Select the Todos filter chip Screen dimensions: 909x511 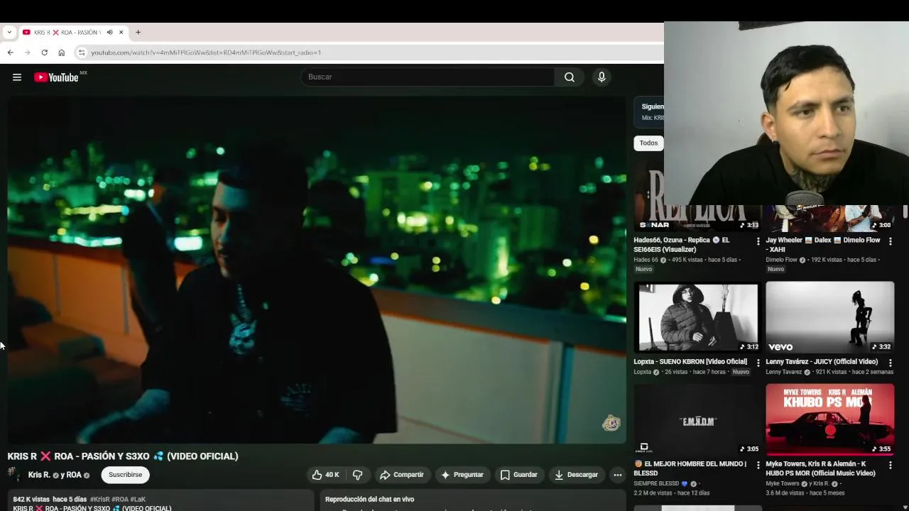tap(648, 143)
